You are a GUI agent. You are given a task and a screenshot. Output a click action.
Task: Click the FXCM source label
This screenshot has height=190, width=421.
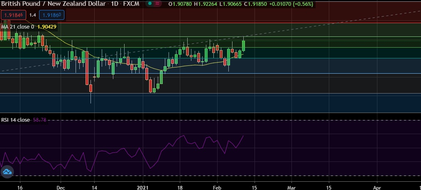click(x=131, y=4)
